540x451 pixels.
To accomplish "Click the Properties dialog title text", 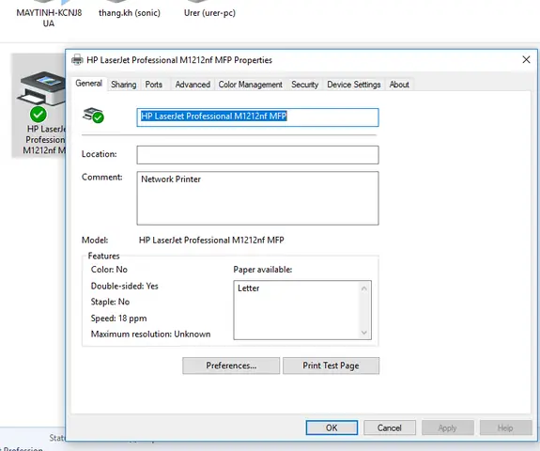I will [179, 60].
